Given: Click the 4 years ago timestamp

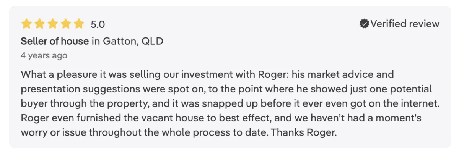Looking at the screenshot, I should pos(44,56).
